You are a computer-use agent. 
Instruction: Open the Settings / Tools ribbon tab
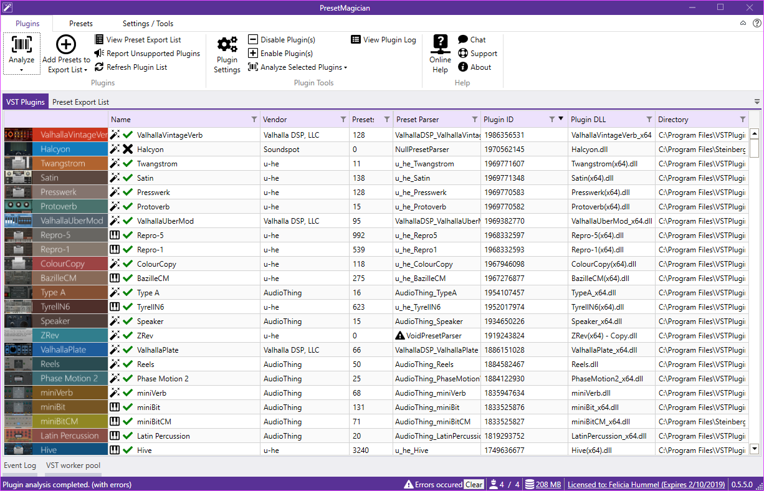[148, 24]
